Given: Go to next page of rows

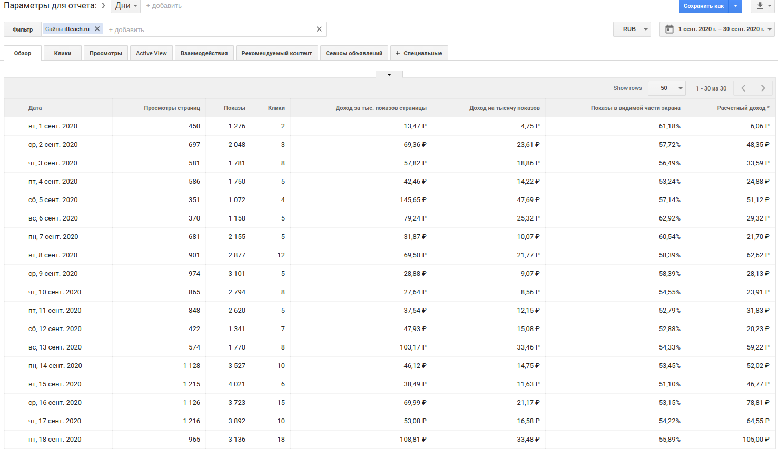Looking at the screenshot, I should (x=763, y=88).
